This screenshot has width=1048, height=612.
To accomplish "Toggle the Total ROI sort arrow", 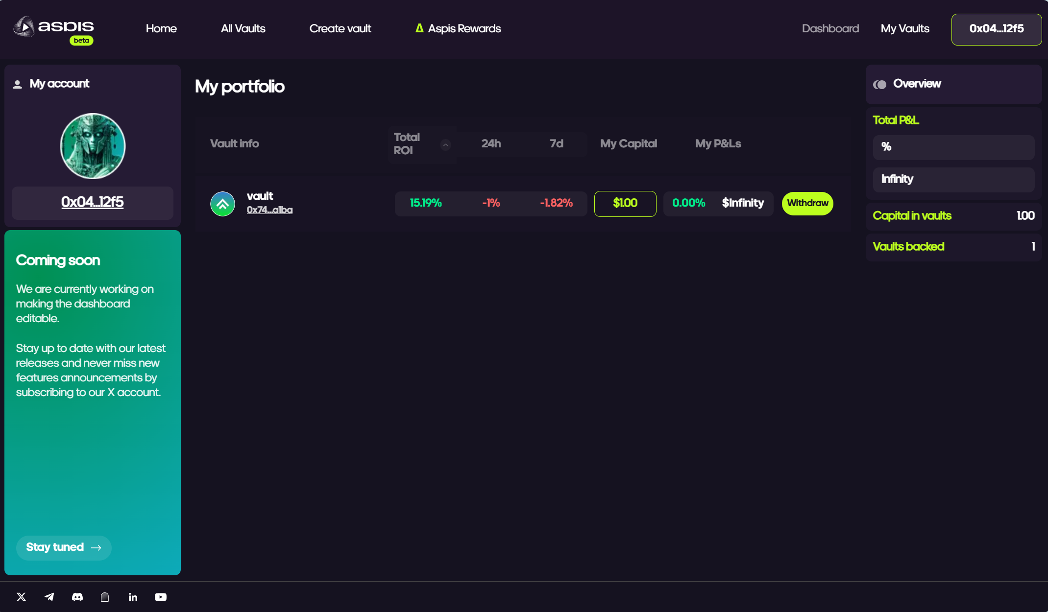I will click(445, 144).
